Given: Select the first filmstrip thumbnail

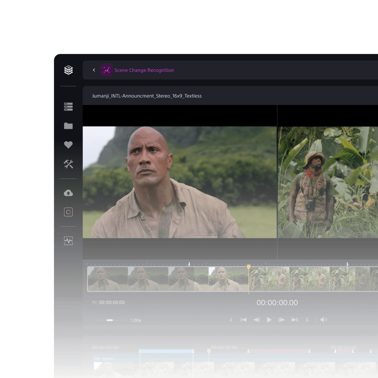Looking at the screenshot, I should [108, 279].
